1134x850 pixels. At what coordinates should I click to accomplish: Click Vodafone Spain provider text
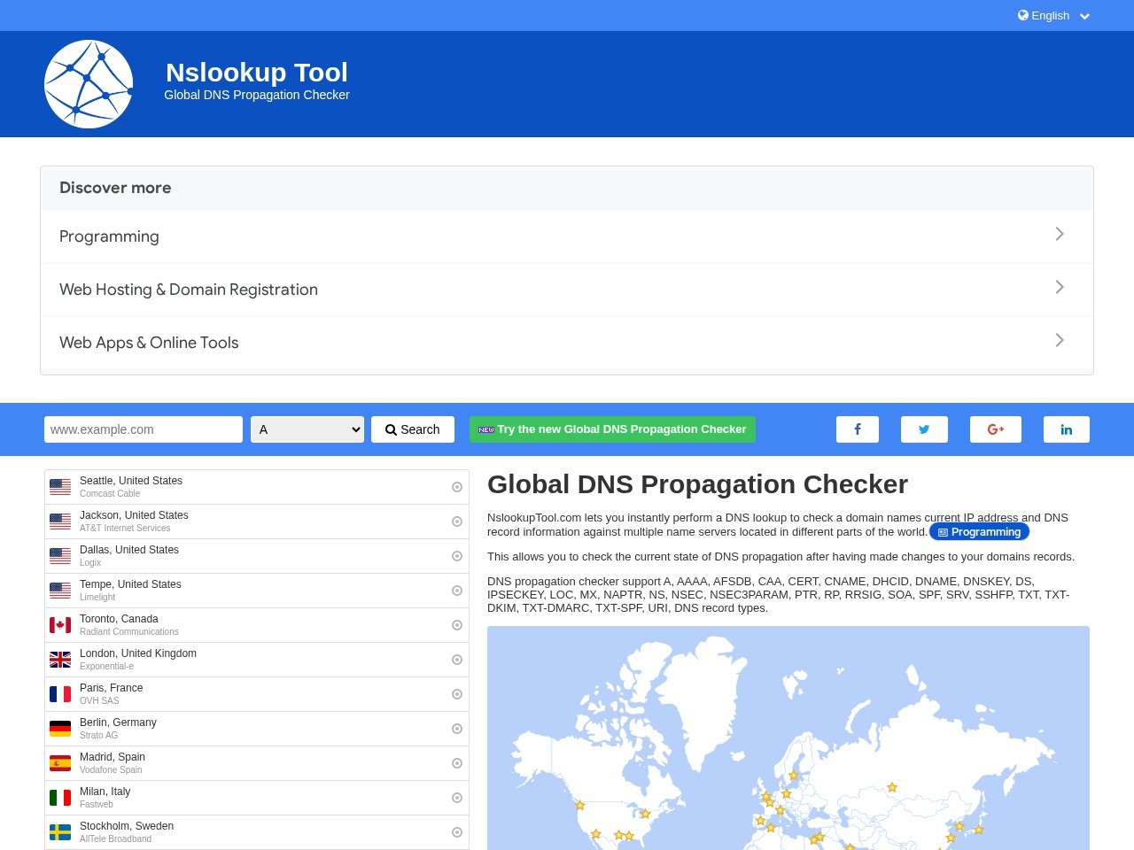(x=111, y=770)
